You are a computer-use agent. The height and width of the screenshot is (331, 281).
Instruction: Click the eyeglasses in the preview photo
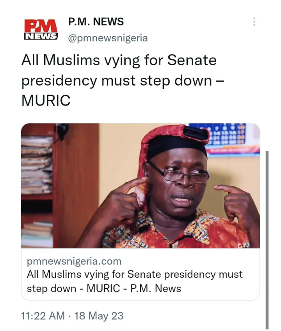[x=179, y=174]
